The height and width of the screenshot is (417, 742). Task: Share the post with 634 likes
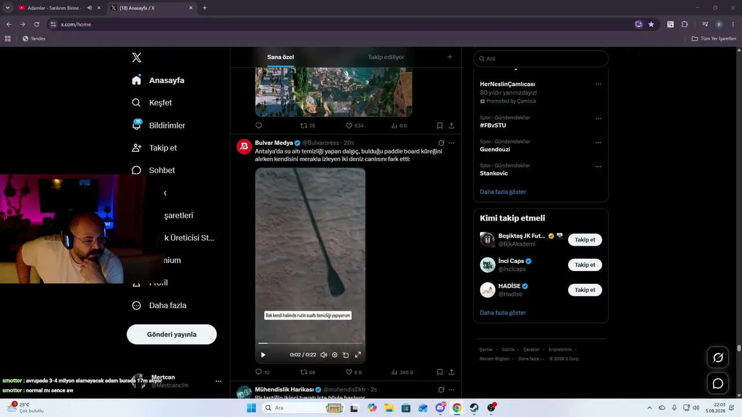pyautogui.click(x=452, y=126)
